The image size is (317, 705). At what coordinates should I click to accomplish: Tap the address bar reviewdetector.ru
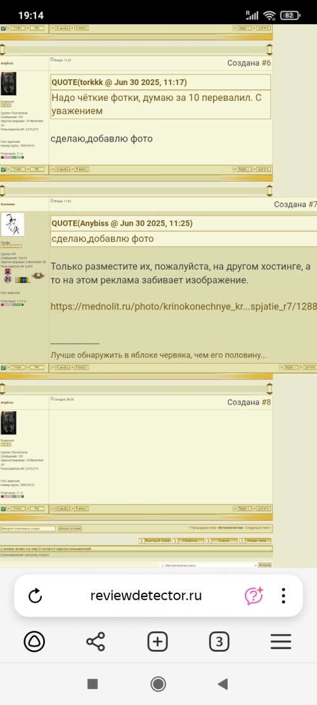(x=146, y=596)
